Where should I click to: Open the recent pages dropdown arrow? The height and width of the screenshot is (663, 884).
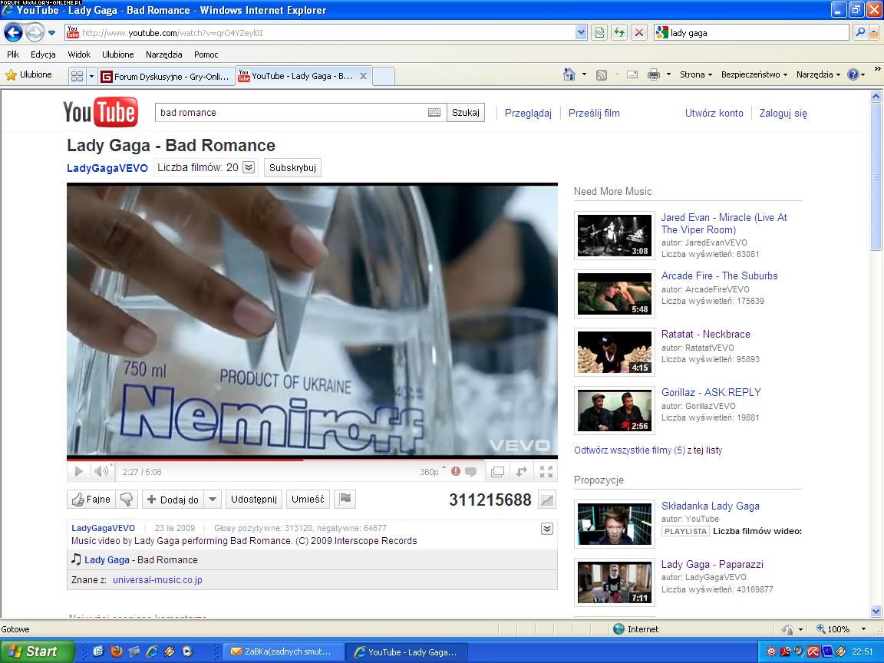(x=52, y=33)
